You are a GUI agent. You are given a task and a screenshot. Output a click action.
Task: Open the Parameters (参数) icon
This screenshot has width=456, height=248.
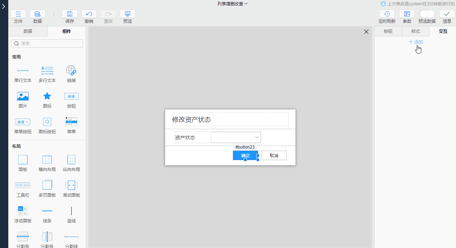tap(407, 14)
